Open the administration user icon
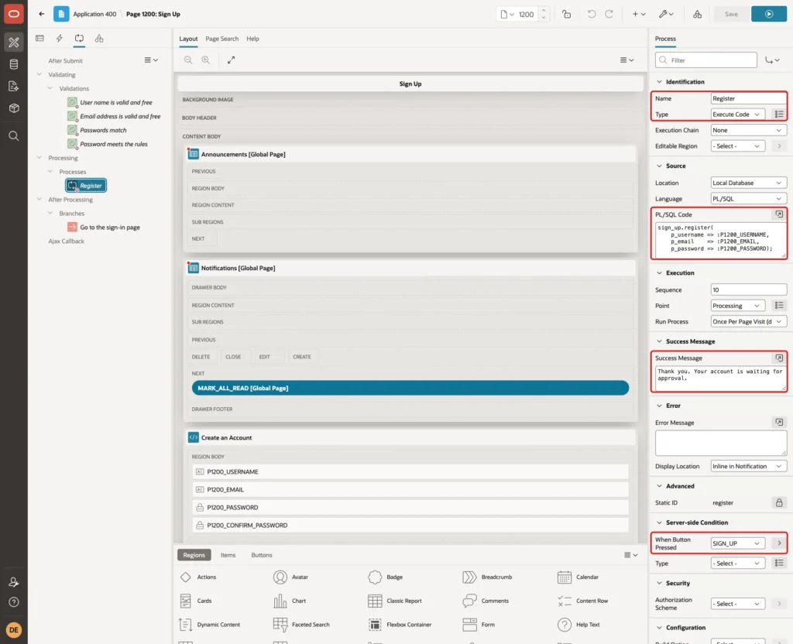Viewport: 793px width, 644px height. click(x=14, y=582)
